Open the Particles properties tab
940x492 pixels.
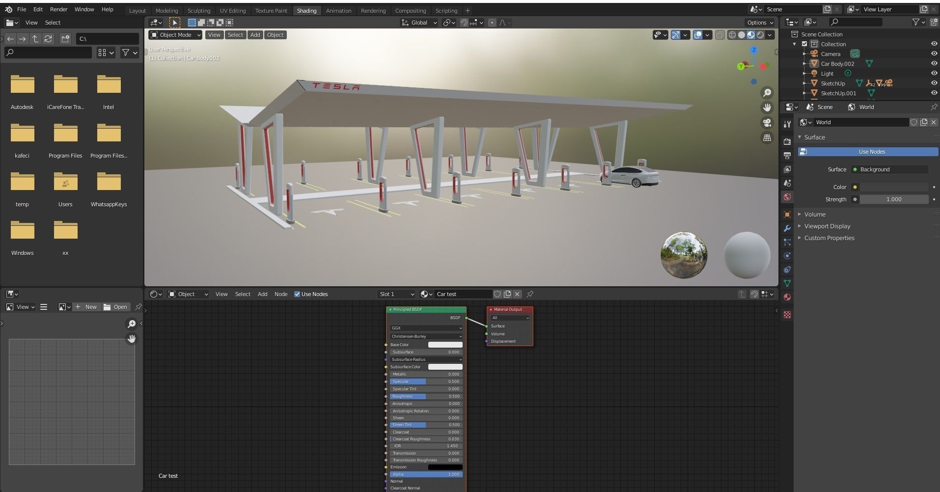pyautogui.click(x=787, y=242)
